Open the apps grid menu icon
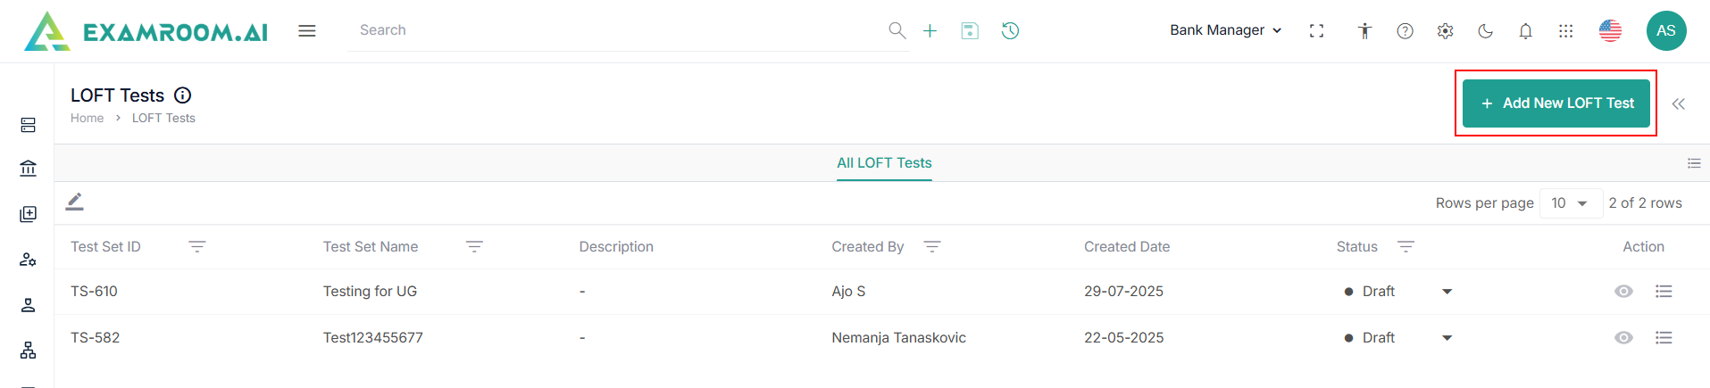Image resolution: width=1710 pixels, height=388 pixels. (1565, 30)
